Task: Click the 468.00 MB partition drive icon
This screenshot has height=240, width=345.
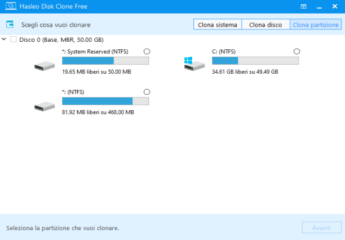Action: (44, 106)
